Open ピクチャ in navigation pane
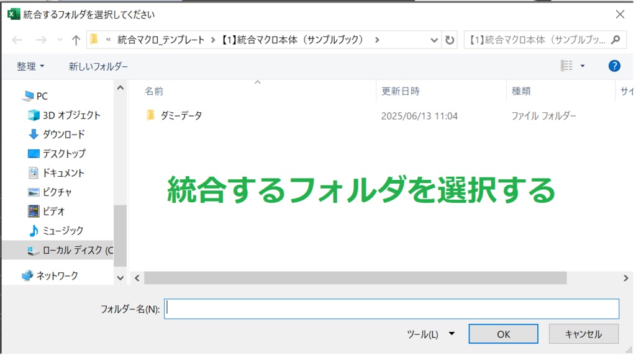Image resolution: width=636 pixels, height=356 pixels. [50, 192]
